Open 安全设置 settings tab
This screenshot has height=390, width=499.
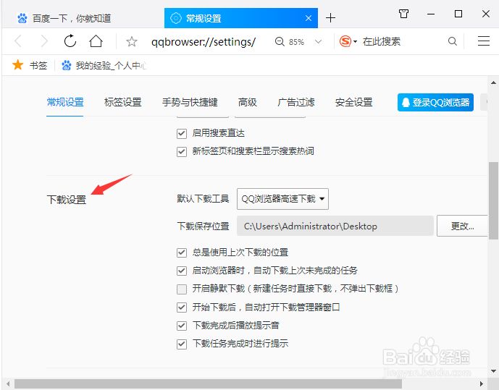click(x=354, y=102)
